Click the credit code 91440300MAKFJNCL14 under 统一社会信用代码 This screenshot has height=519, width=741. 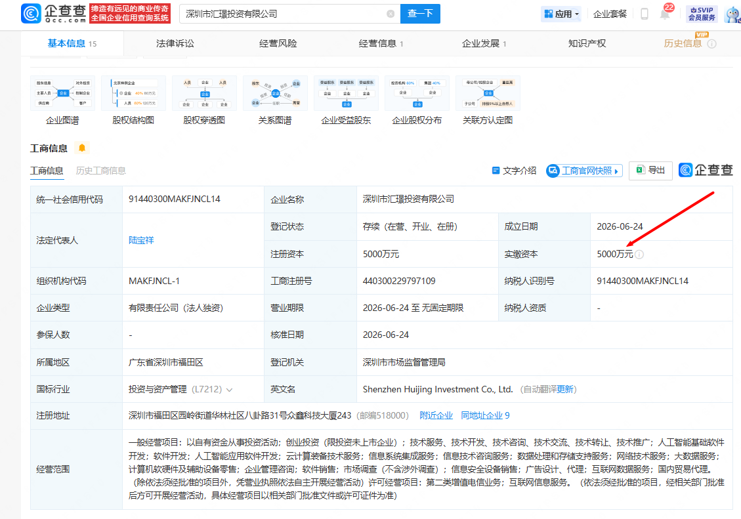175,199
